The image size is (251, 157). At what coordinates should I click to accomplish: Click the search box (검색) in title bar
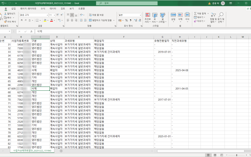pos(126,3)
